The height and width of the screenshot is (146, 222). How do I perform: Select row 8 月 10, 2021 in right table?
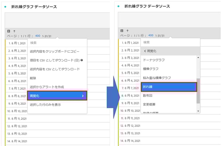[x=130, y=111]
